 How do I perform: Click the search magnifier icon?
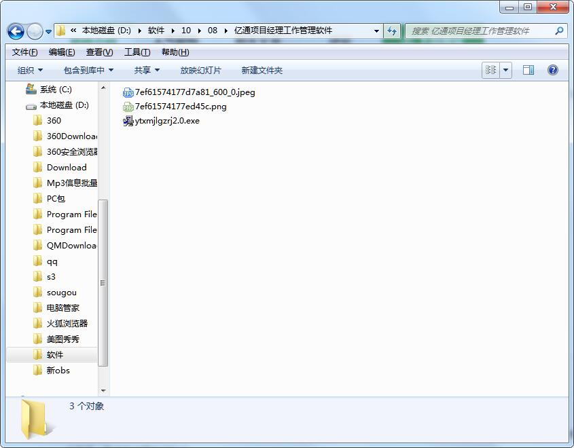tap(559, 31)
